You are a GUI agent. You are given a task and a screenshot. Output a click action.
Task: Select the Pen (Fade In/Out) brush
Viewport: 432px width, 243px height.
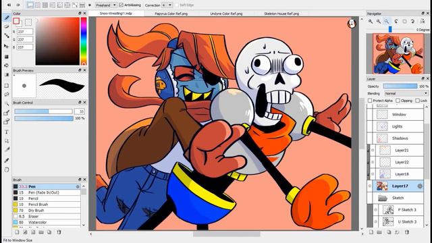47,192
